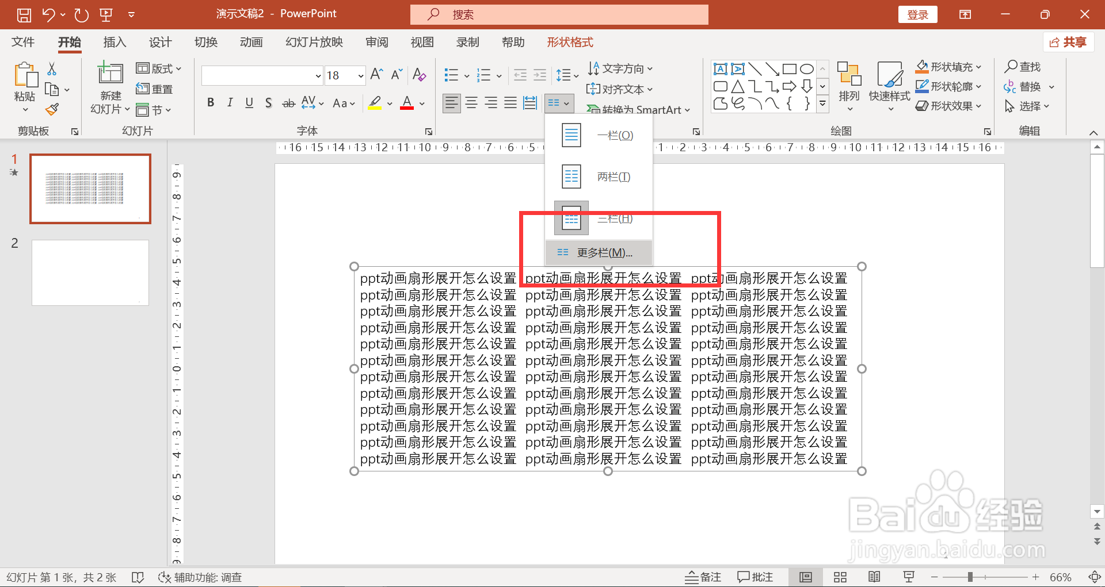
Task: Click the search (搜索) box
Action: tap(559, 14)
